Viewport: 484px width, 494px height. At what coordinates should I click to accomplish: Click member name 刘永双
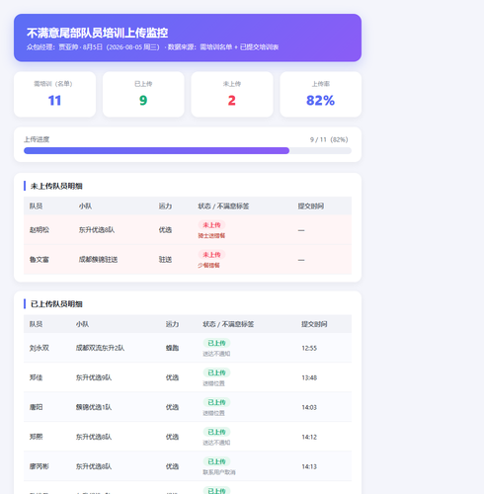[x=40, y=348]
